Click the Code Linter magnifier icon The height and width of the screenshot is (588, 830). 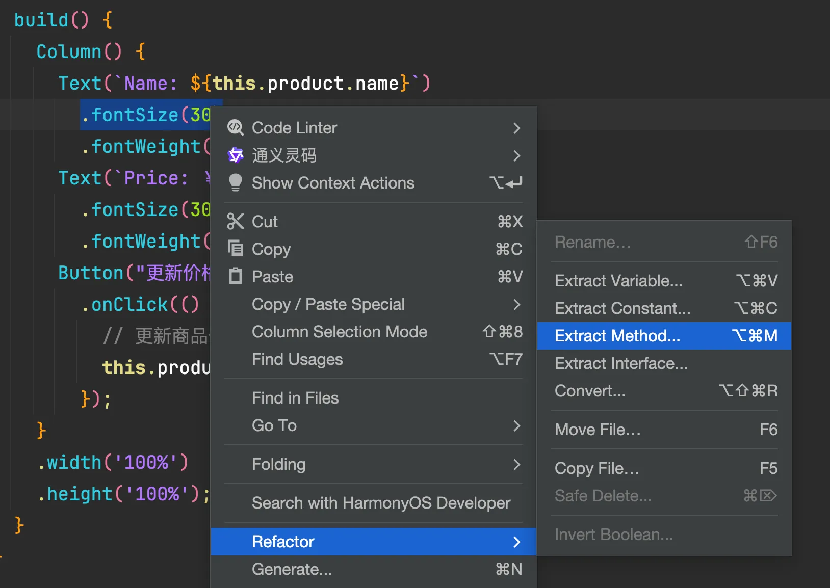click(x=235, y=127)
